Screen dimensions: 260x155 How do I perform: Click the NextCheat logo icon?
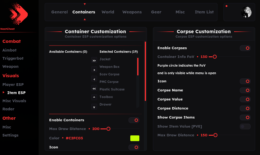[x=18, y=14]
